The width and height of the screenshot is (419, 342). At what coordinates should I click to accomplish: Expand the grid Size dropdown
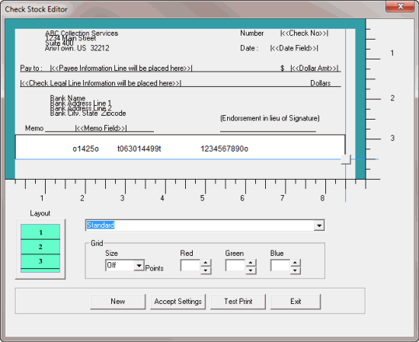click(x=139, y=266)
